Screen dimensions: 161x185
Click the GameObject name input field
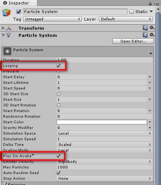(x=75, y=12)
